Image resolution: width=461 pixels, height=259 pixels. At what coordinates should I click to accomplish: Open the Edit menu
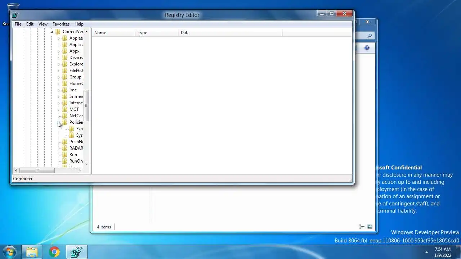[x=30, y=24]
